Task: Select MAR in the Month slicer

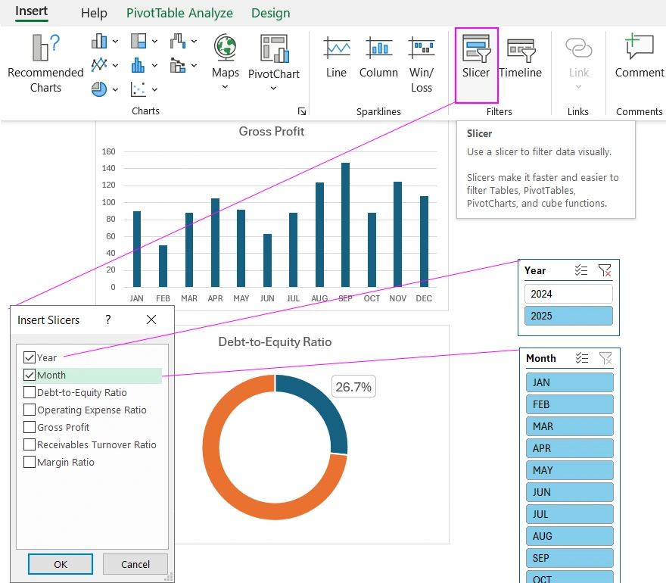Action: pyautogui.click(x=569, y=426)
